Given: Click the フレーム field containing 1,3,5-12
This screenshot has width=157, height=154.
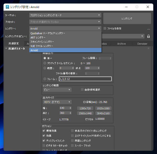Looking at the screenshot, I should pos(85,79).
